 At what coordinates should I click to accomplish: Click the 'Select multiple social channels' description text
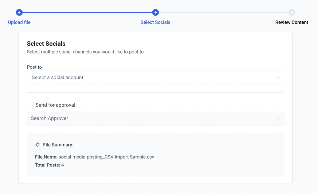(85, 52)
